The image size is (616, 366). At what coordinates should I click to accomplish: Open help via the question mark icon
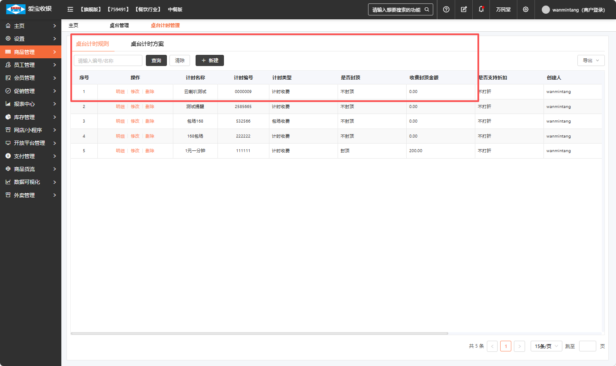coord(446,9)
